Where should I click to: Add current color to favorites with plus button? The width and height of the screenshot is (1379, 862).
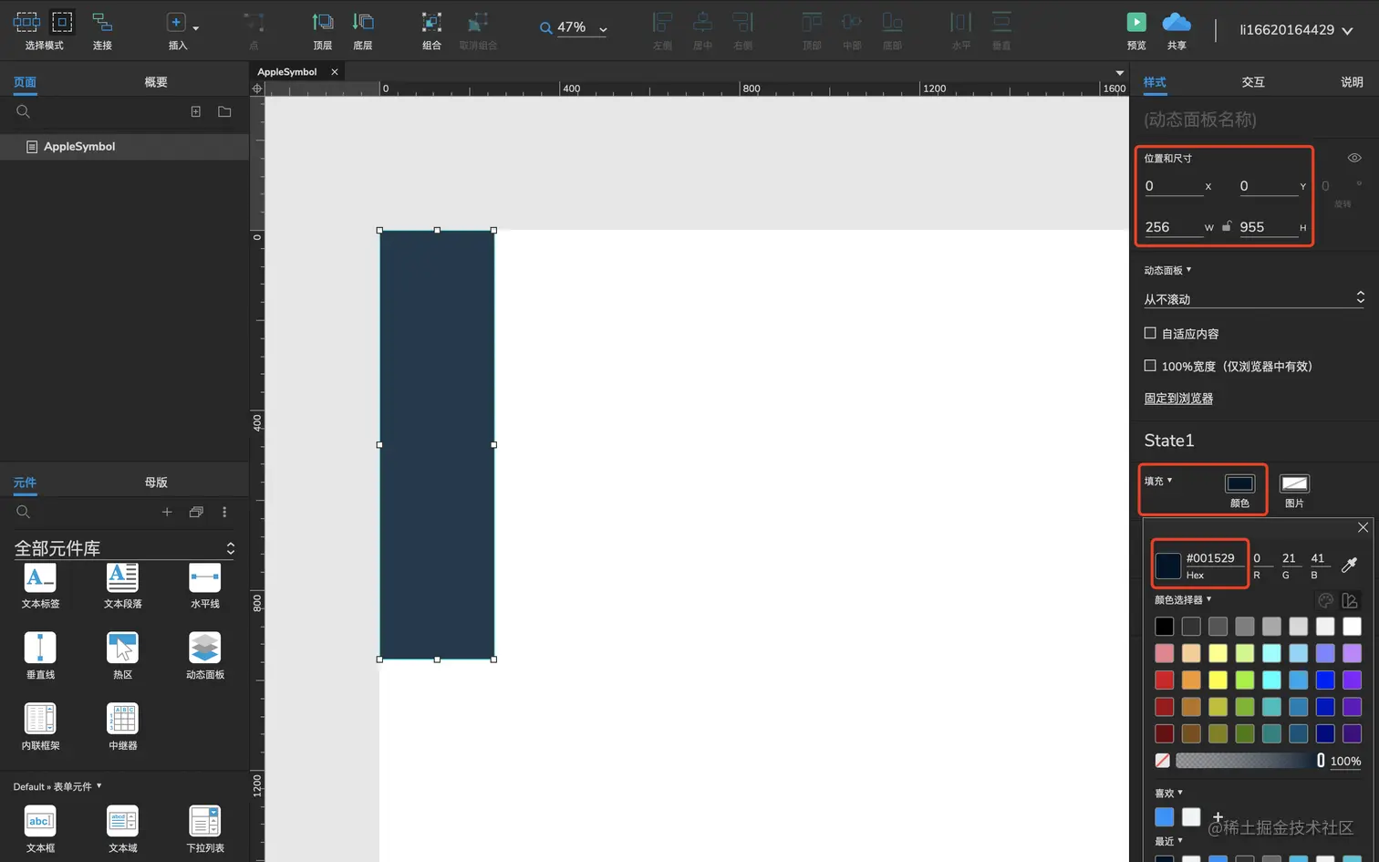pyautogui.click(x=1217, y=817)
